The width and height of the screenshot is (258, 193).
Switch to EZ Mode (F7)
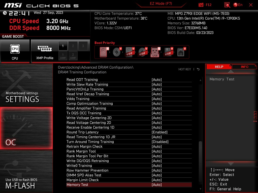coord(161,4)
